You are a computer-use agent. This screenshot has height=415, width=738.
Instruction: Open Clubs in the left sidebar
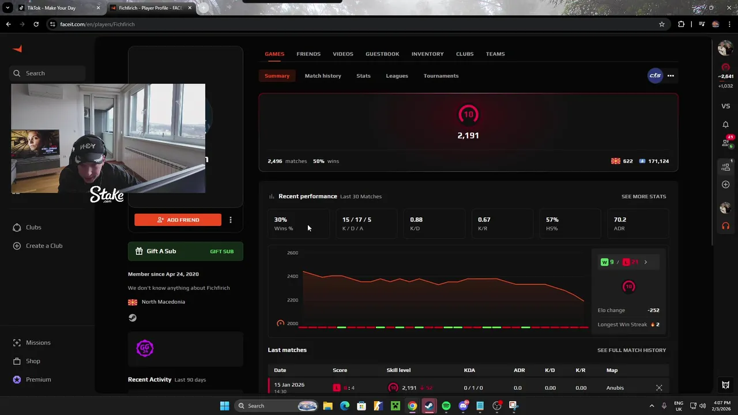tap(27, 227)
